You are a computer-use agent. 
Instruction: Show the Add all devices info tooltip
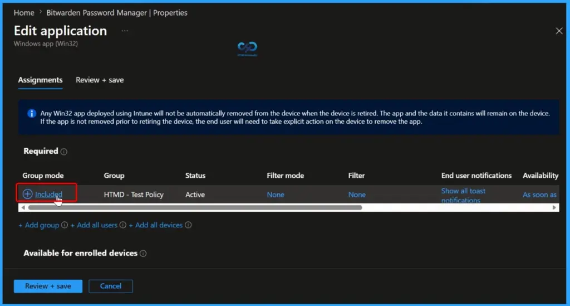point(188,225)
